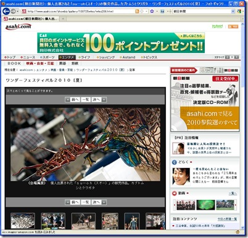Click the top 次へ gallery button
The image size is (248, 238).
pos(96,100)
